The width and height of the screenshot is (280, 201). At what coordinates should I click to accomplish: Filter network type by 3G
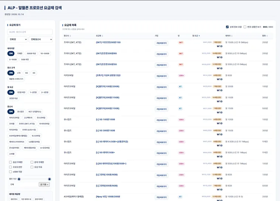pyautogui.click(x=34, y=73)
